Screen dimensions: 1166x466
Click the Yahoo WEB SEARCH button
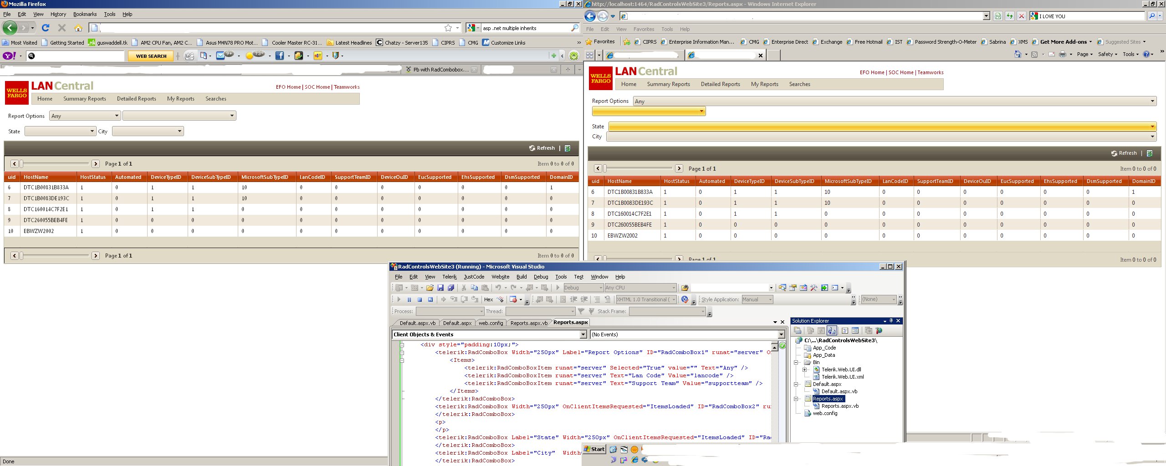(x=151, y=56)
